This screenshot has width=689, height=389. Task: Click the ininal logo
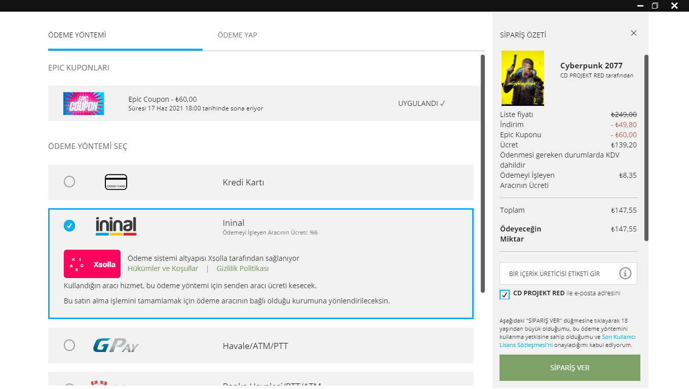tap(116, 226)
